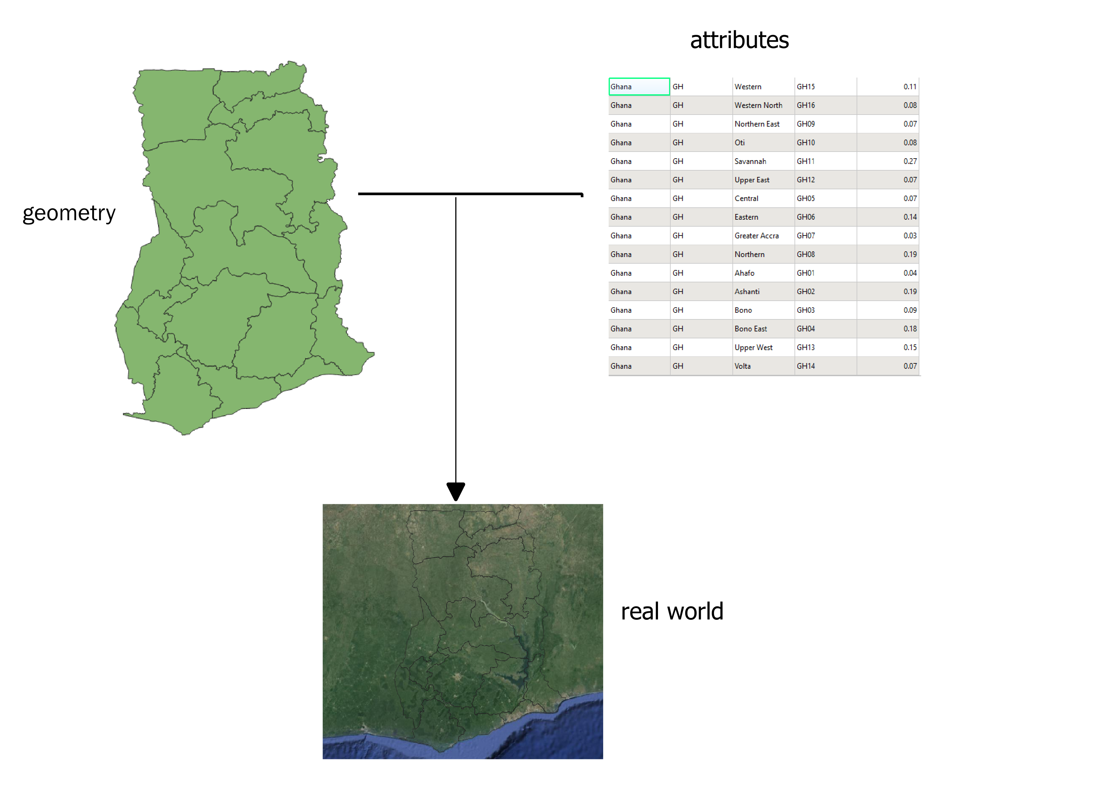1111x785 pixels.
Task: Select the 'GH01' code cell
Action: tap(826, 273)
